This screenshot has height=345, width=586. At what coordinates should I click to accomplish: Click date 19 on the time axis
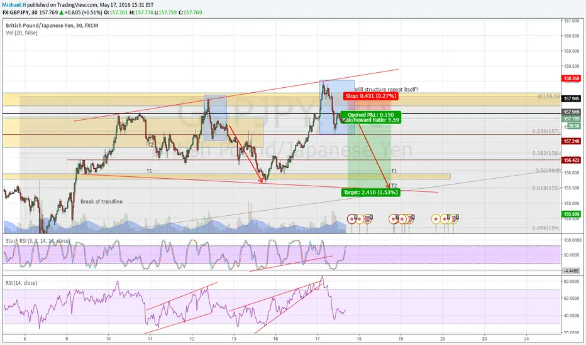(401, 339)
